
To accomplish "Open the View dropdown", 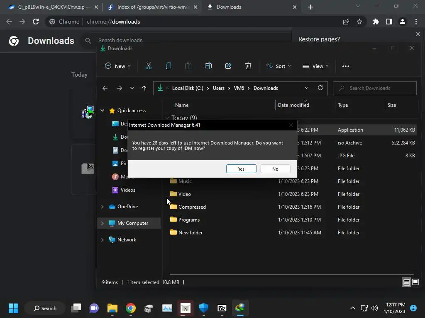I will (x=315, y=66).
